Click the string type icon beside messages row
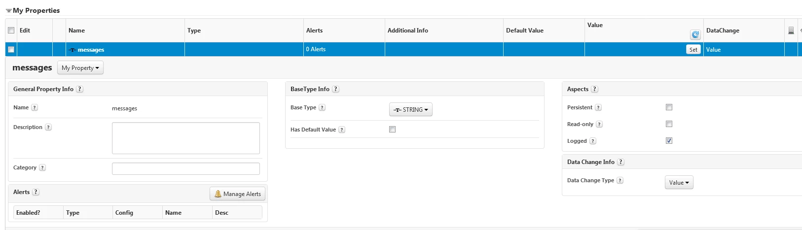This screenshot has height=230, width=802. point(73,50)
